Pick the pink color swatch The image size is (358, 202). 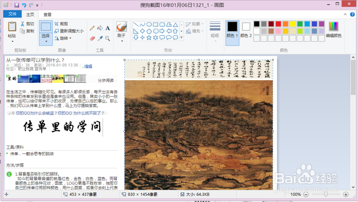[x=278, y=31]
